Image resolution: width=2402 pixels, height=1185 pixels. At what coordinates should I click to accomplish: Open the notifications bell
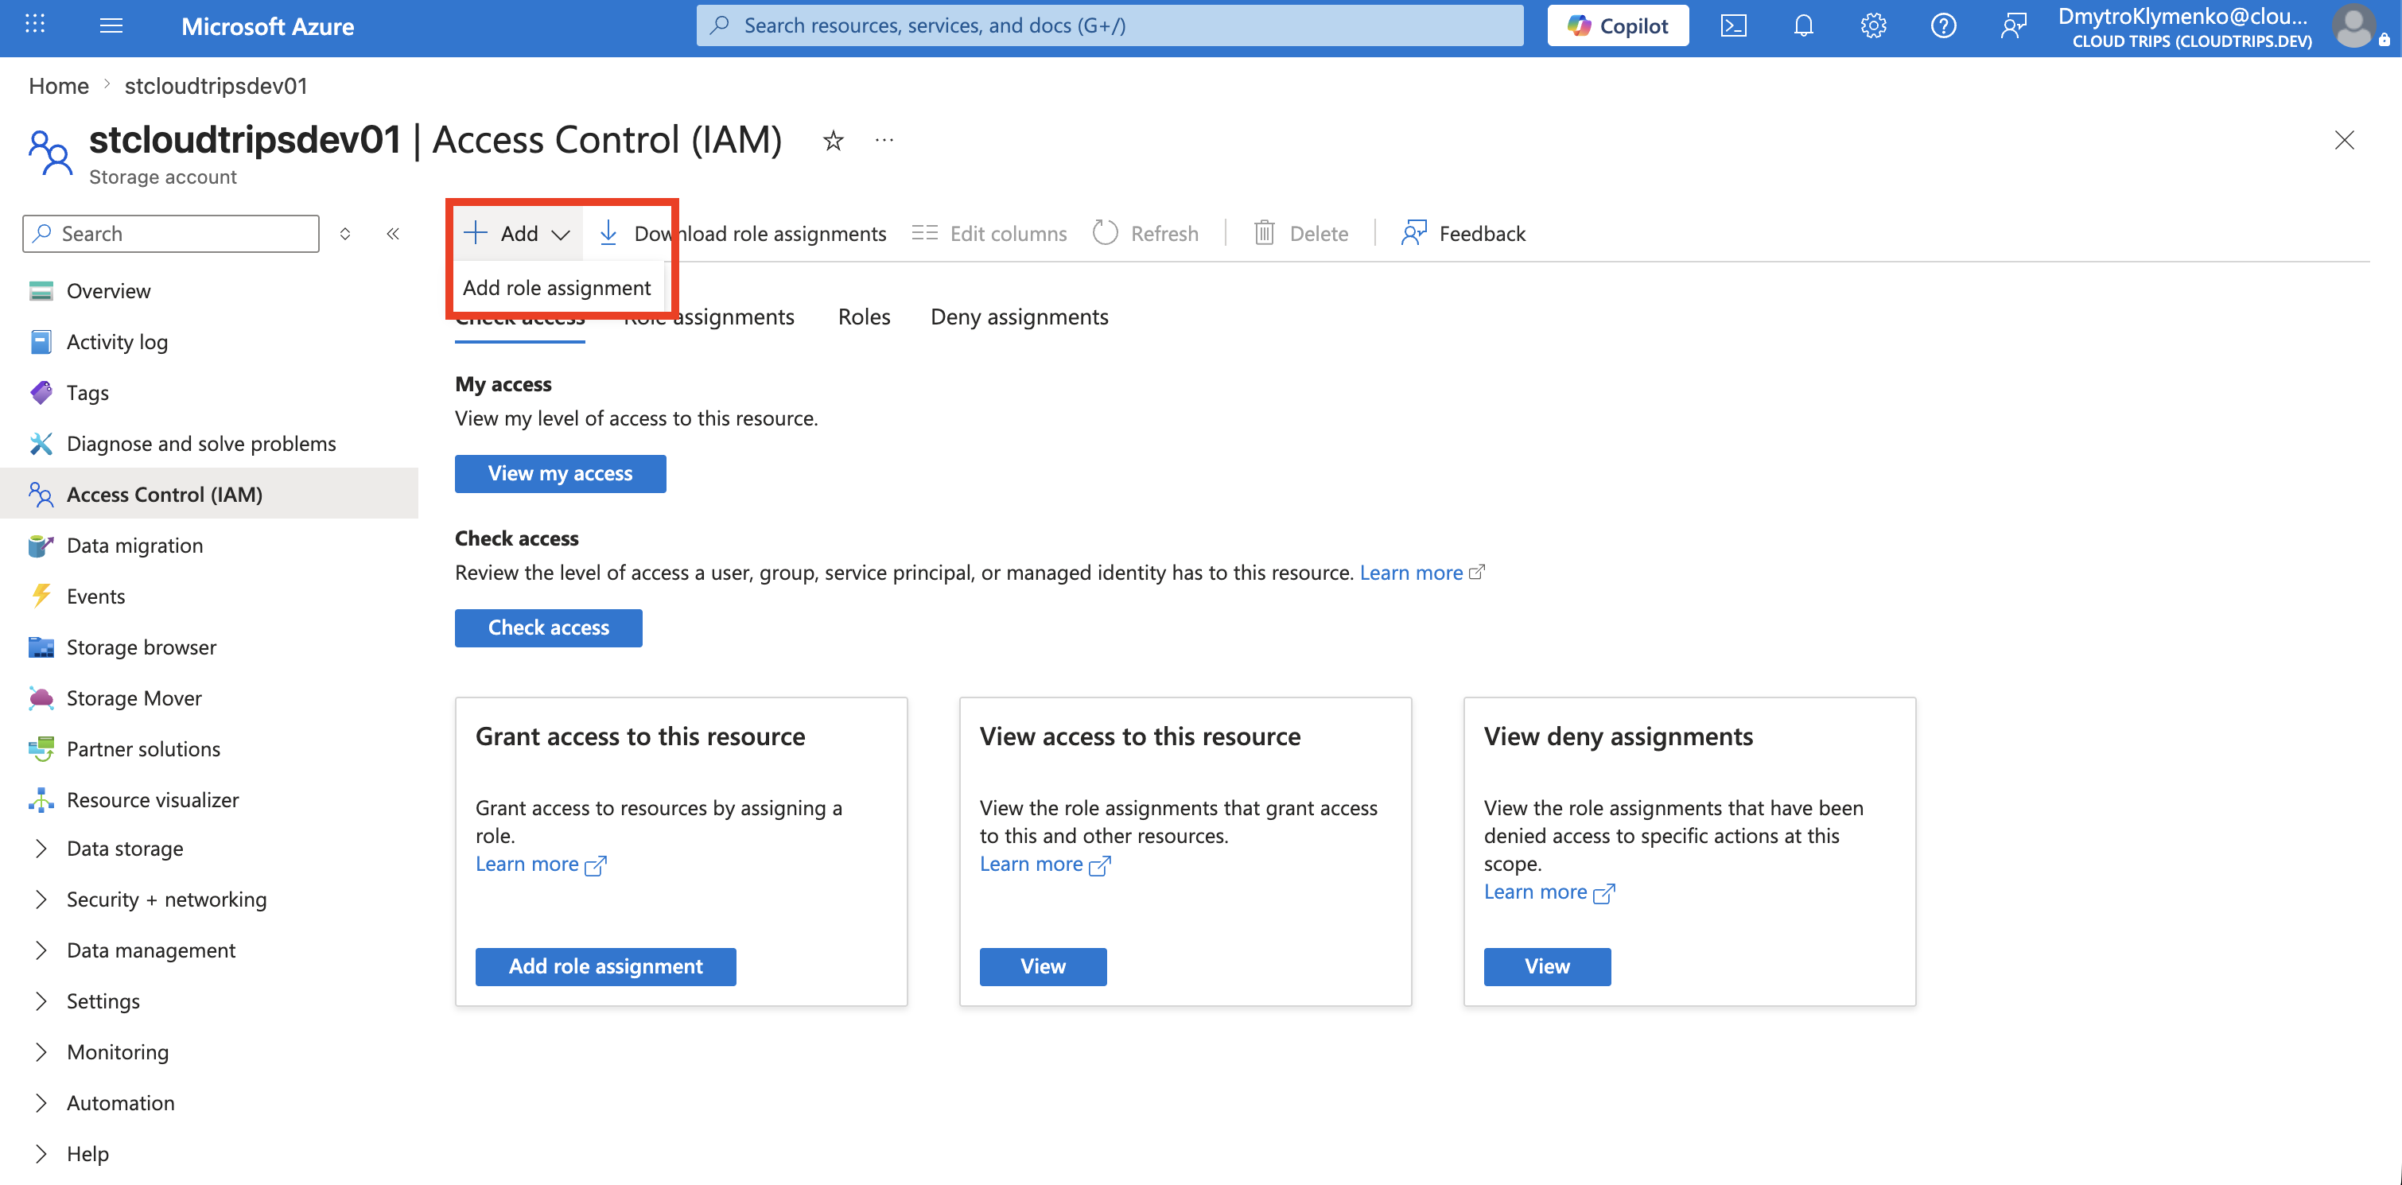(1803, 25)
